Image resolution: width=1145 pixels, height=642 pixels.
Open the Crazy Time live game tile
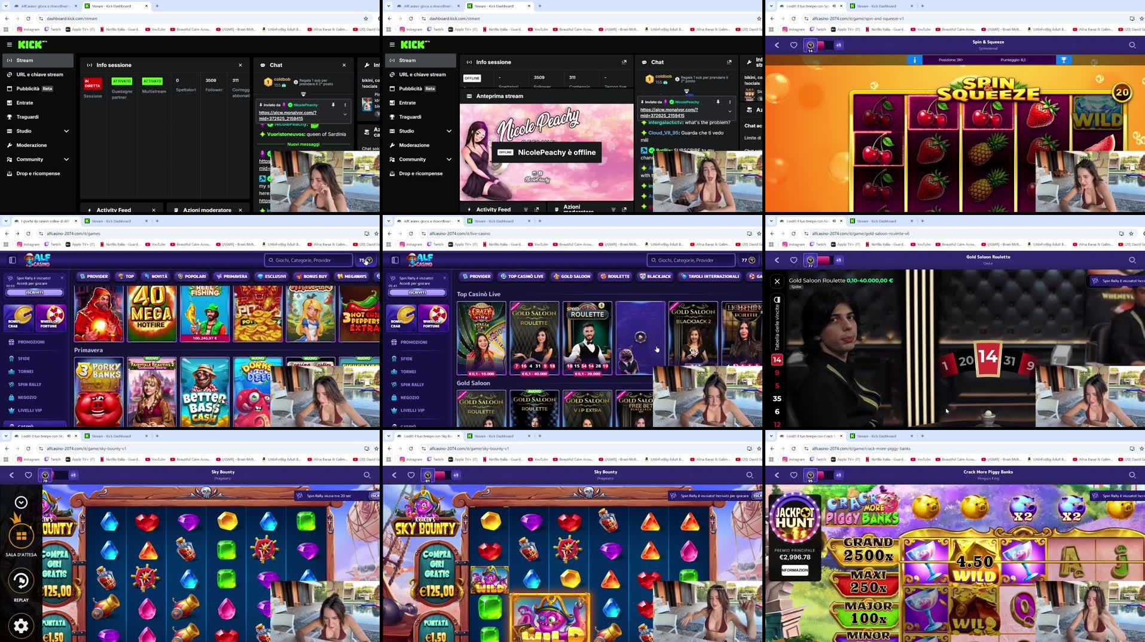click(481, 338)
